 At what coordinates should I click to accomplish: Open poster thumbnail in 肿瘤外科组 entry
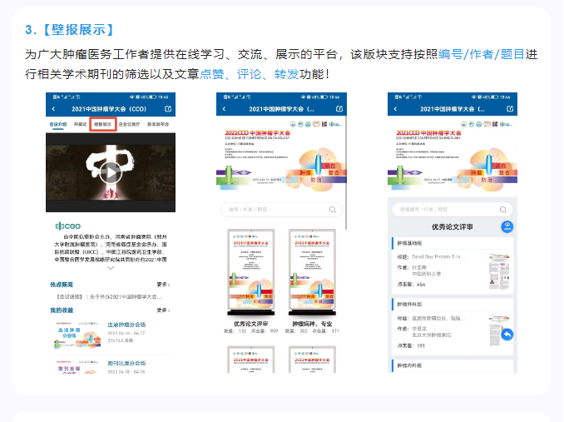pos(499,330)
